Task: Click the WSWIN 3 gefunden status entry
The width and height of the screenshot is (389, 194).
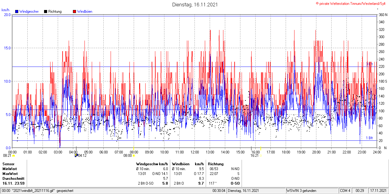Action: pos(302,191)
